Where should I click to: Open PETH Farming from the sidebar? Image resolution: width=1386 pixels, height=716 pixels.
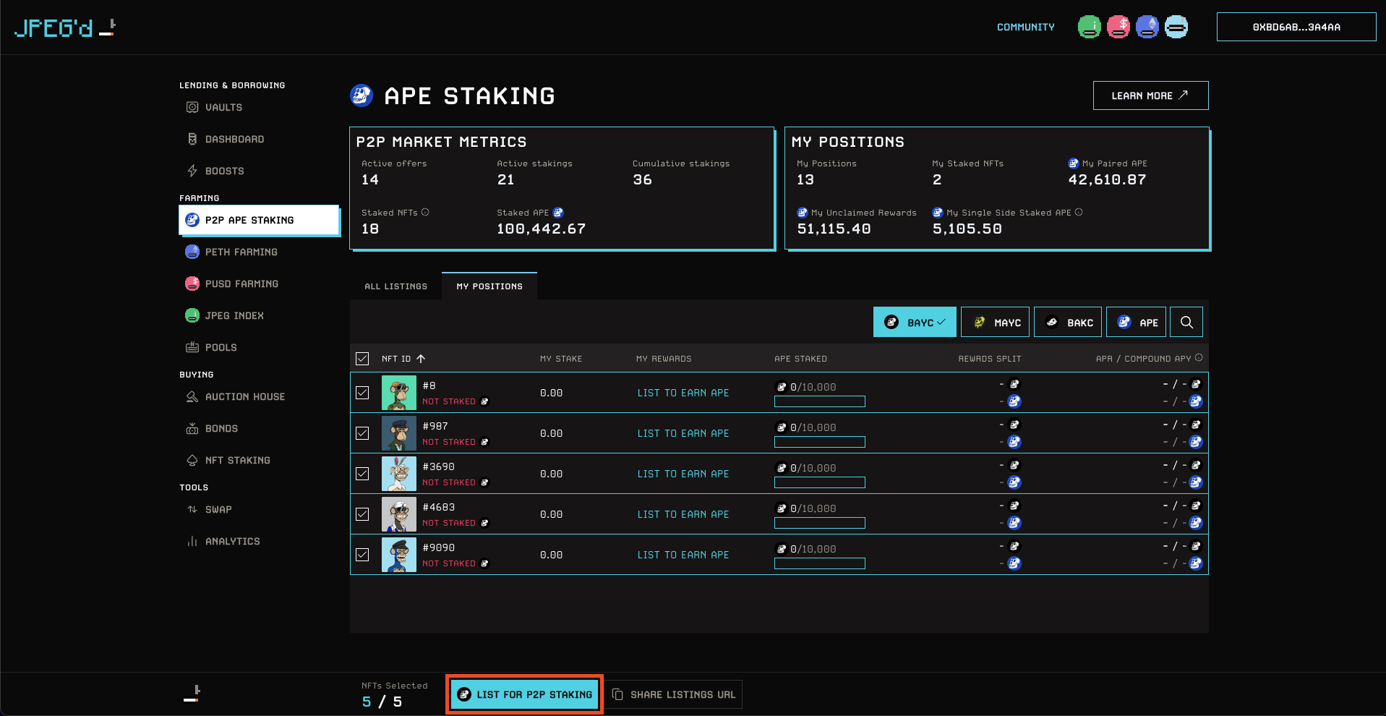click(241, 252)
